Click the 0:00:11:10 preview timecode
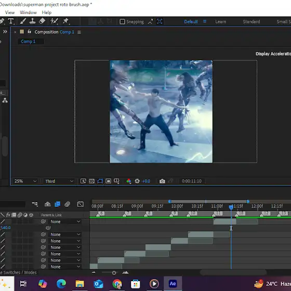The width and height of the screenshot is (291, 291). tap(192, 181)
